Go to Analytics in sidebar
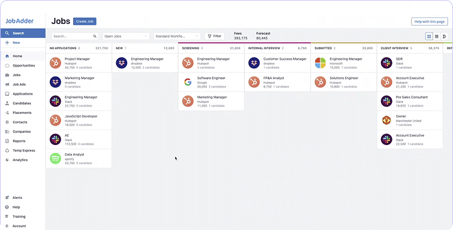The width and height of the screenshot is (453, 230). pyautogui.click(x=20, y=160)
